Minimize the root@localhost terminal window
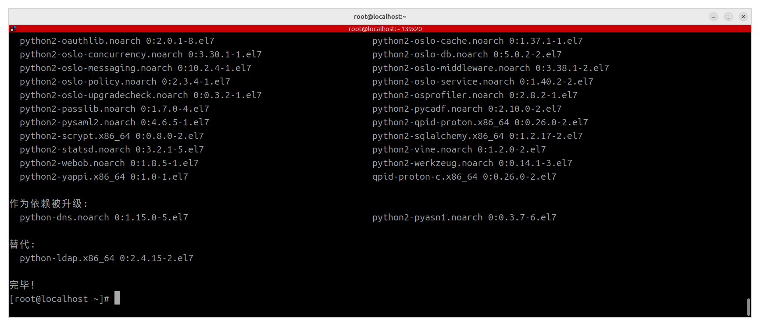760x326 pixels. coord(714,17)
